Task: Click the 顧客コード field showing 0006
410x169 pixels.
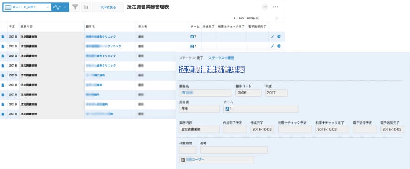Action: pyautogui.click(x=248, y=93)
